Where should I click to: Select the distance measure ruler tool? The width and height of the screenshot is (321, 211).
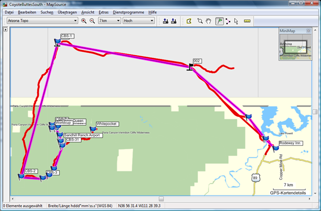click(247, 21)
